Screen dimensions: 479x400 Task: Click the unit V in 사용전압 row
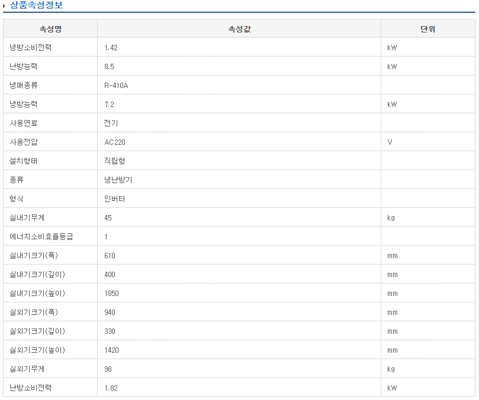click(390, 142)
